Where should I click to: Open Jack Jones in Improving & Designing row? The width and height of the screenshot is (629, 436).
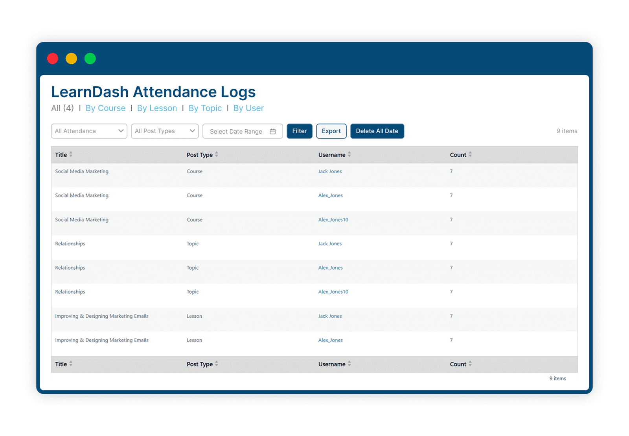tap(330, 316)
